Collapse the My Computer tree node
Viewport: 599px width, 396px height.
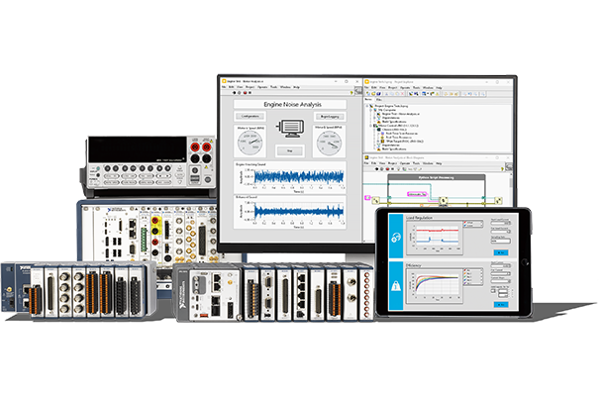coord(373,110)
